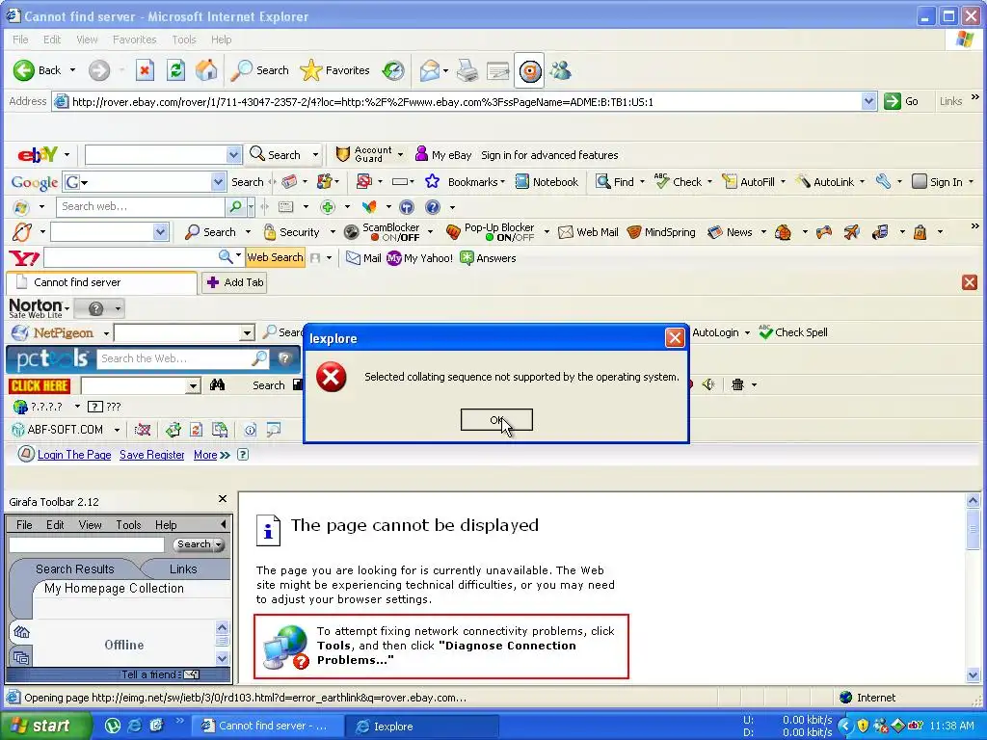987x740 pixels.
Task: Open Yahoo Mail from toolbar
Action: click(363, 258)
